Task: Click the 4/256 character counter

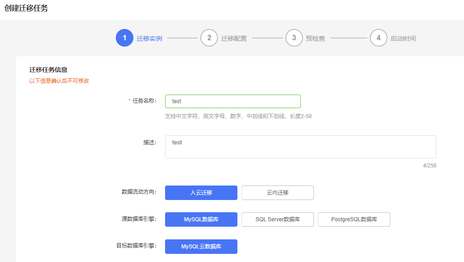Action: point(429,166)
